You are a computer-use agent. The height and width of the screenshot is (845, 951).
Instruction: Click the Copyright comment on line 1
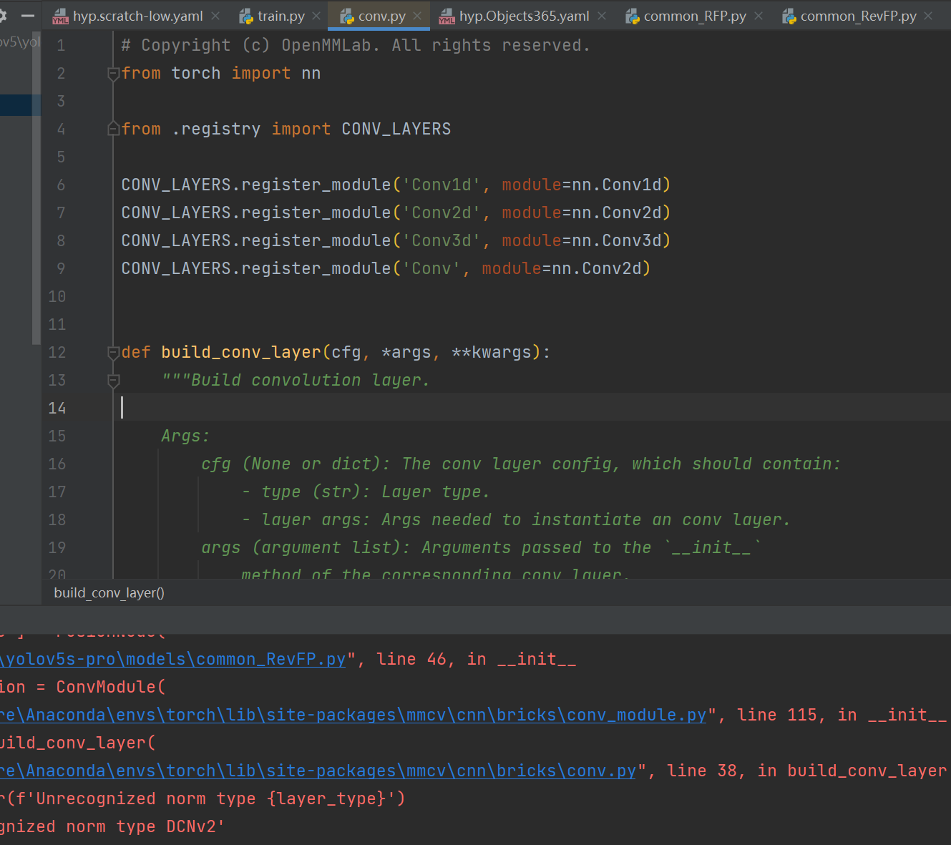[356, 45]
